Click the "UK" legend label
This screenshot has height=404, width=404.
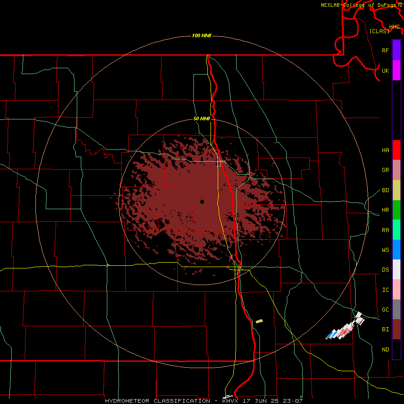tap(385, 70)
